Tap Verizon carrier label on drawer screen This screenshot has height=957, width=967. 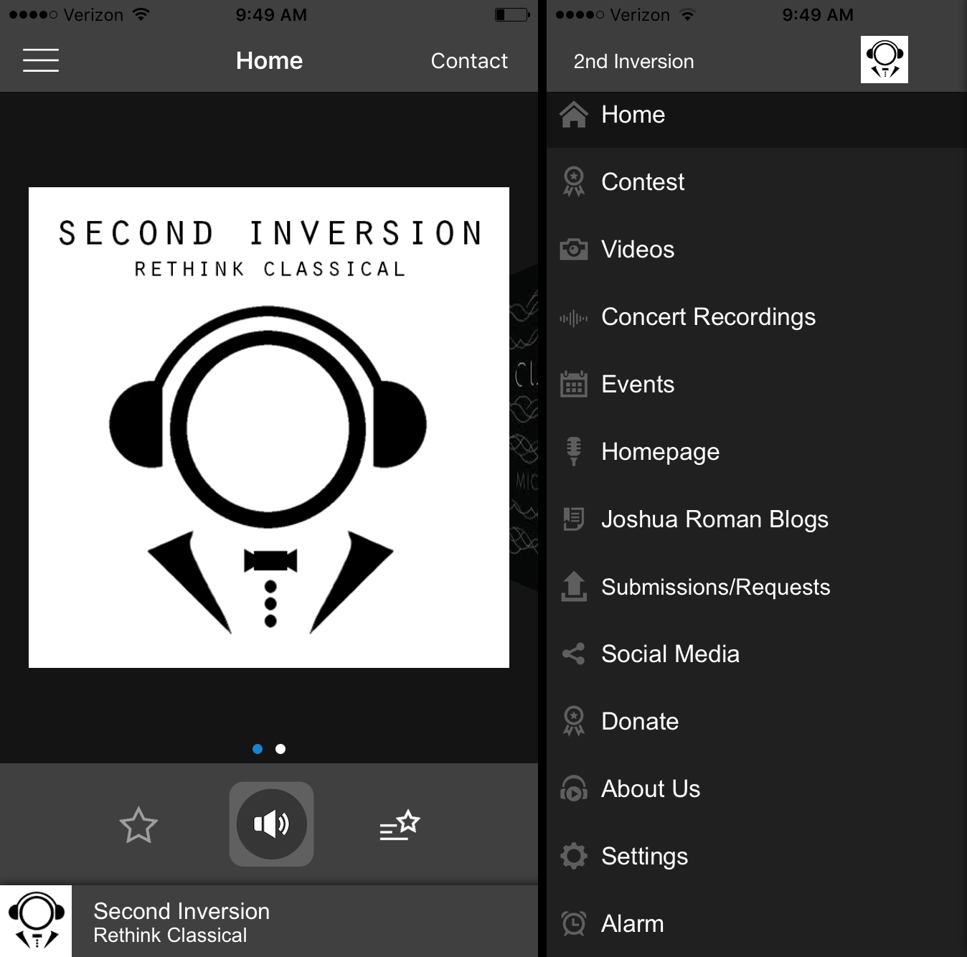[640, 14]
